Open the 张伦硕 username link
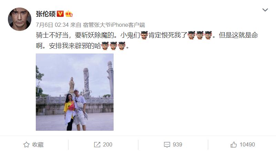 coord(46,14)
